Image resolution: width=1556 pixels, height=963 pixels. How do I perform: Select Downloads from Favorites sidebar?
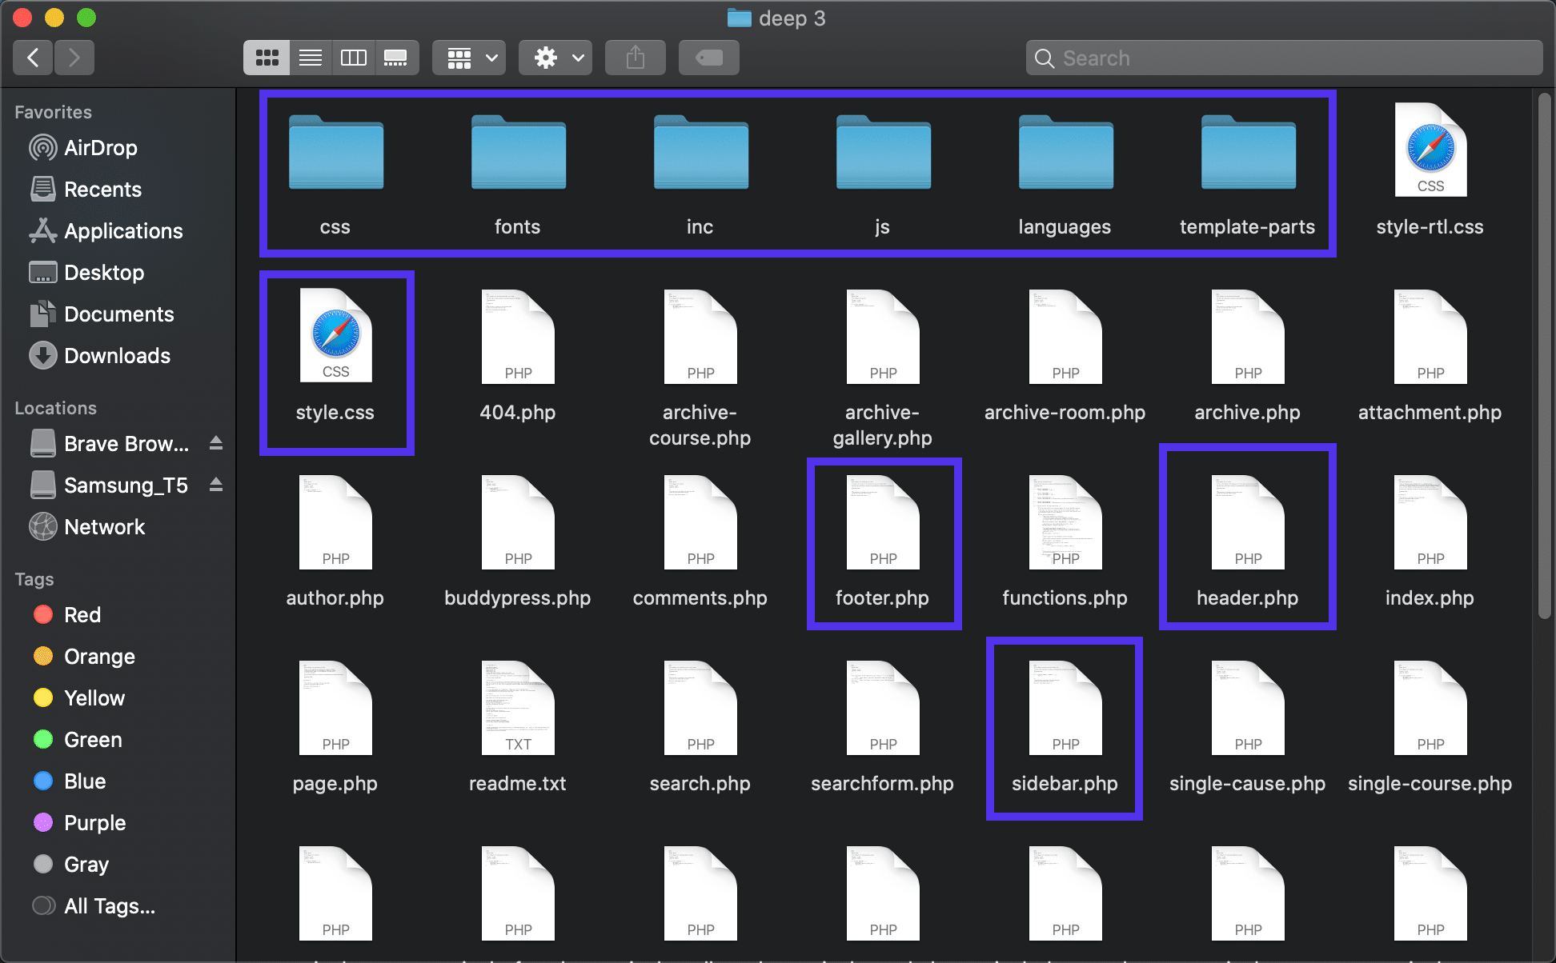click(115, 355)
